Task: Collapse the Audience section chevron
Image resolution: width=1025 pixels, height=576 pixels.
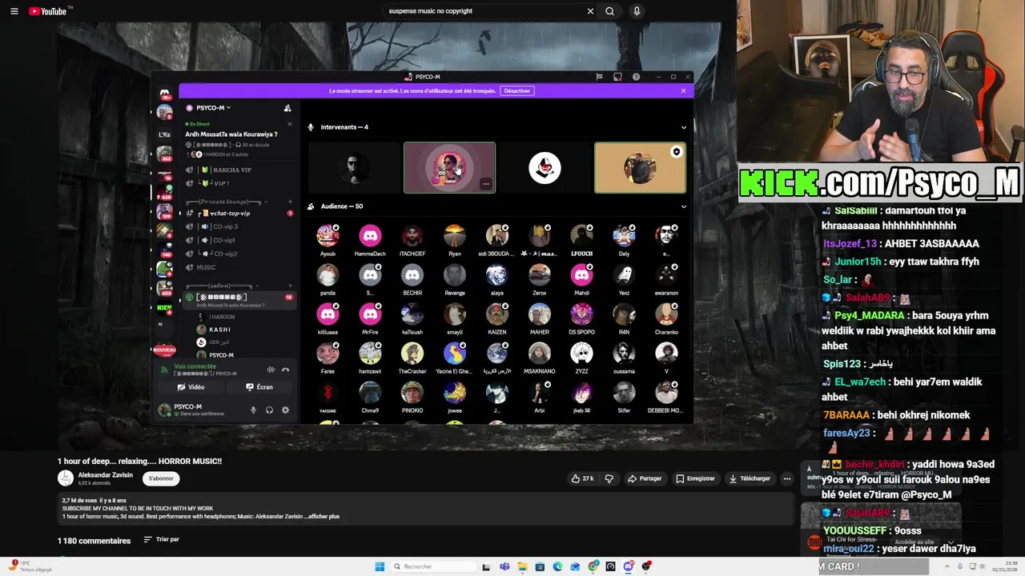Action: pyautogui.click(x=683, y=206)
